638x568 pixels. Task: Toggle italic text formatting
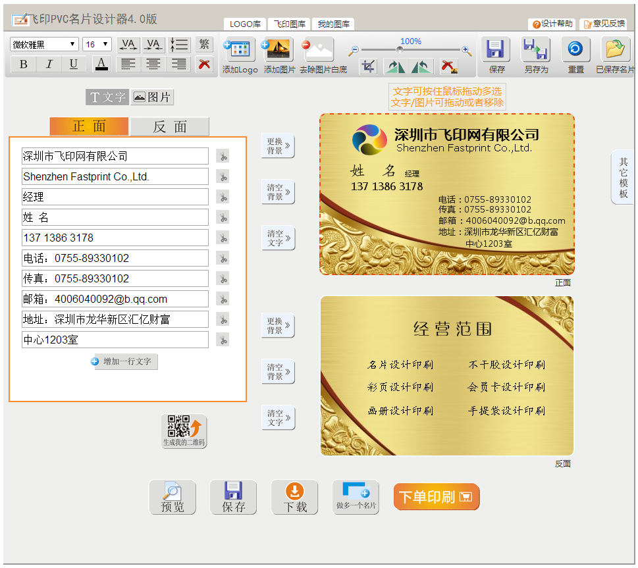click(47, 64)
